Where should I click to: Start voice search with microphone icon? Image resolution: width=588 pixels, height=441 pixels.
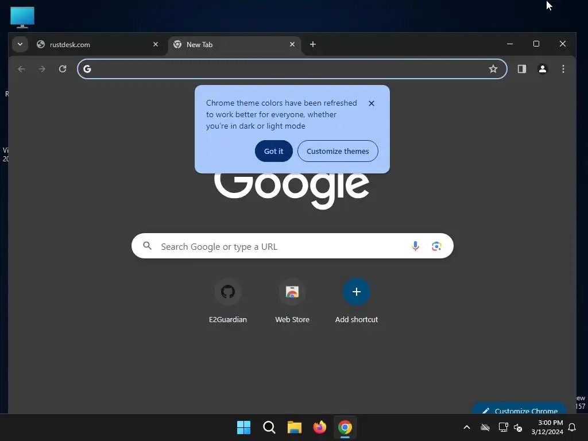(415, 246)
